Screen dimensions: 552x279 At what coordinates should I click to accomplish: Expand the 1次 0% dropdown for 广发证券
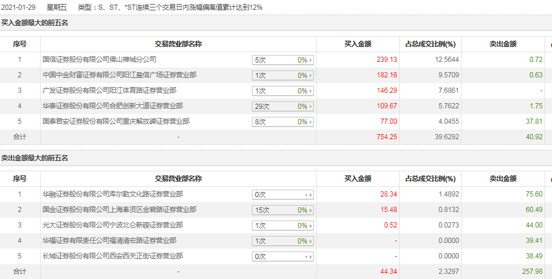283,91
